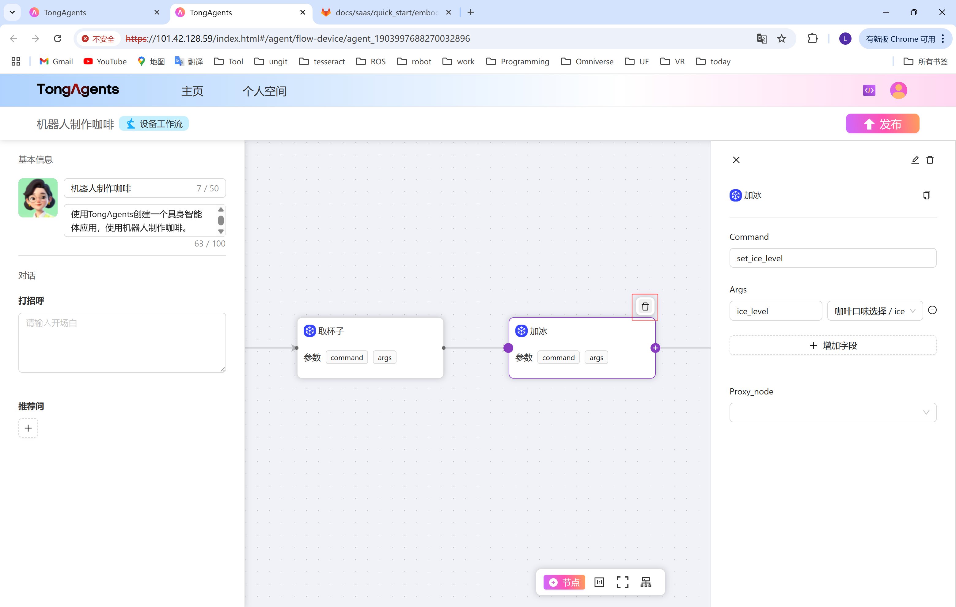Viewport: 956px width, 607px height.
Task: Click the fit-view icon beside 节点 button
Action: point(599,582)
